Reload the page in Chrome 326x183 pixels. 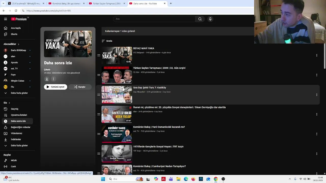[16, 11]
